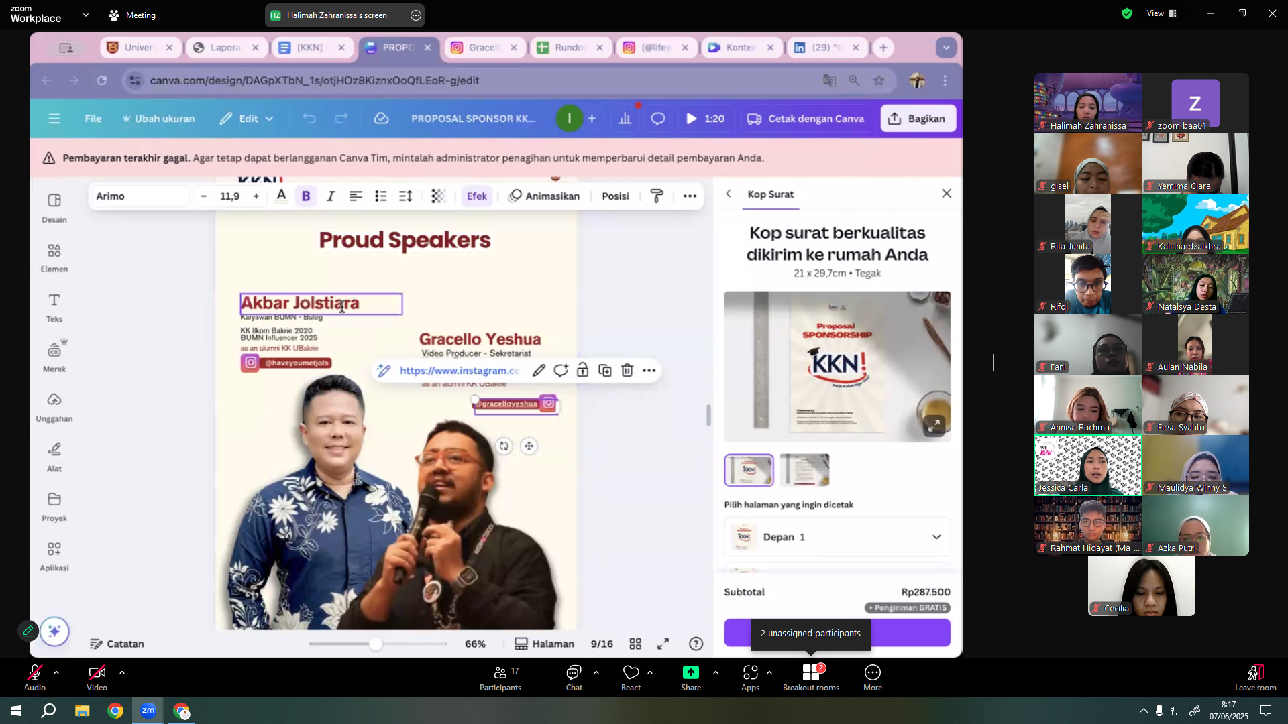Open the Edit mode dropdown
This screenshot has height=724, width=1288.
[246, 119]
